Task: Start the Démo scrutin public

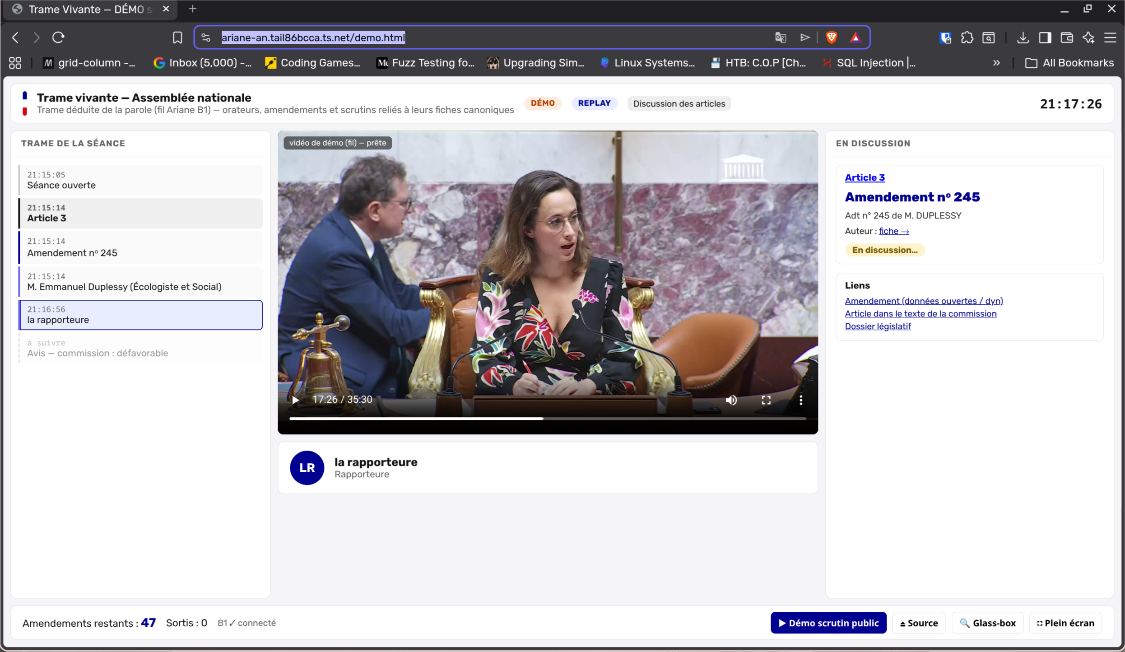Action: 828,623
